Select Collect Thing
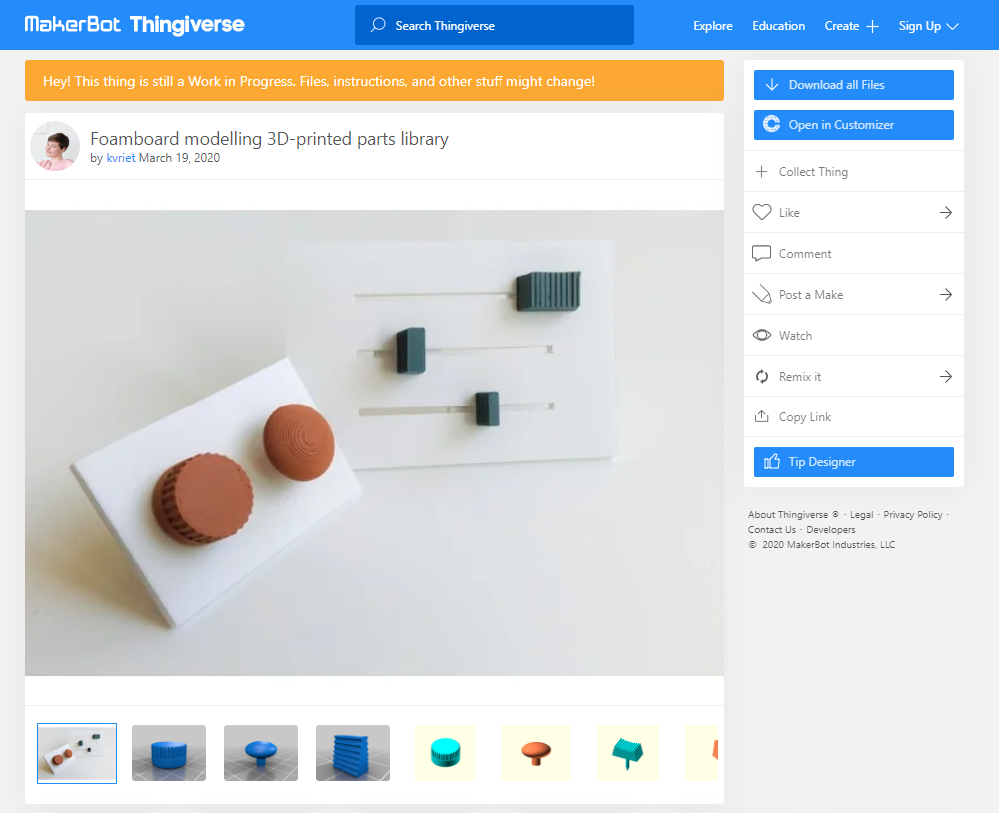Image resolution: width=1000 pixels, height=813 pixels. coord(854,171)
